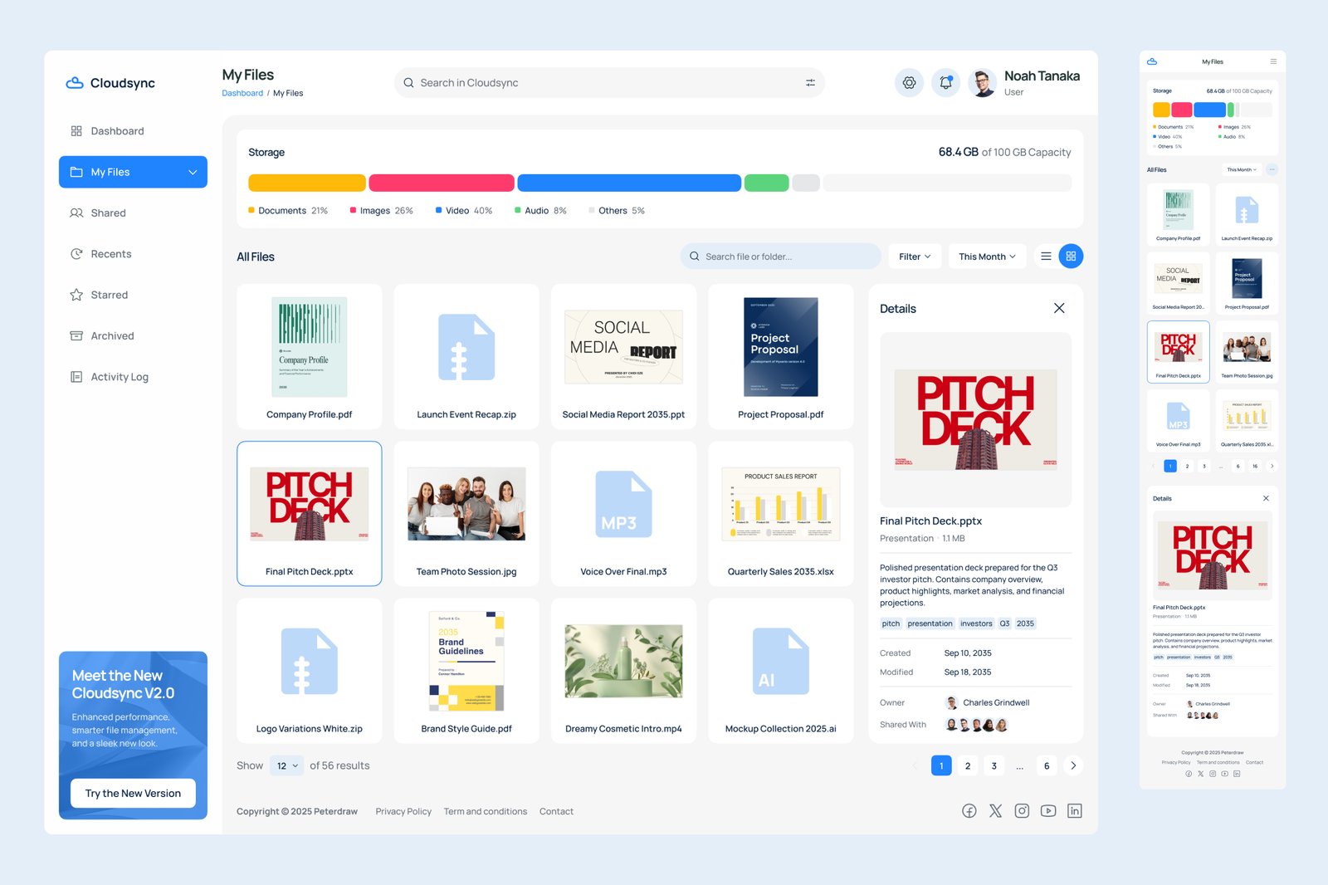1328x885 pixels.
Task: Open the Show 12 results dropdown
Action: 286,765
